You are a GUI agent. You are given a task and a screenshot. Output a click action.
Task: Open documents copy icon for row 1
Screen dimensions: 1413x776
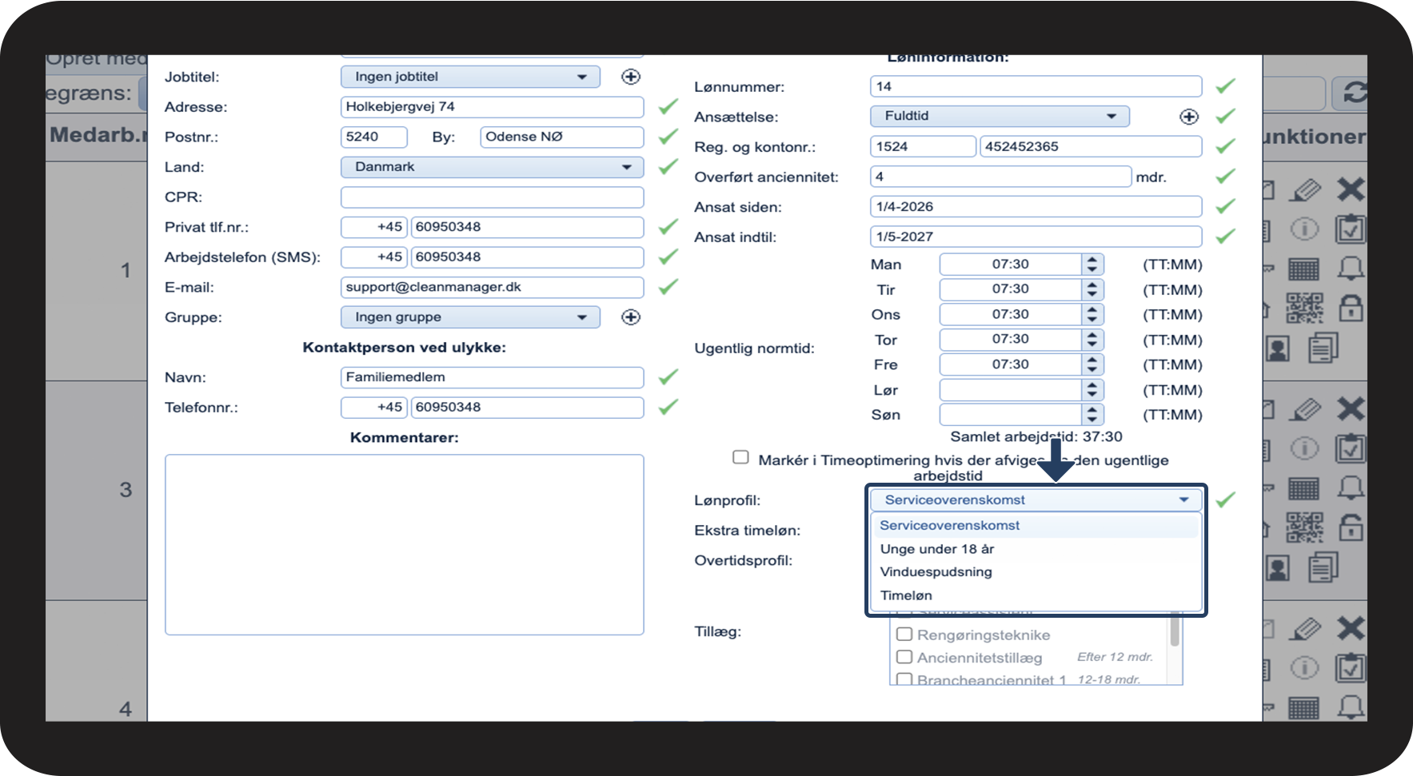click(1323, 348)
